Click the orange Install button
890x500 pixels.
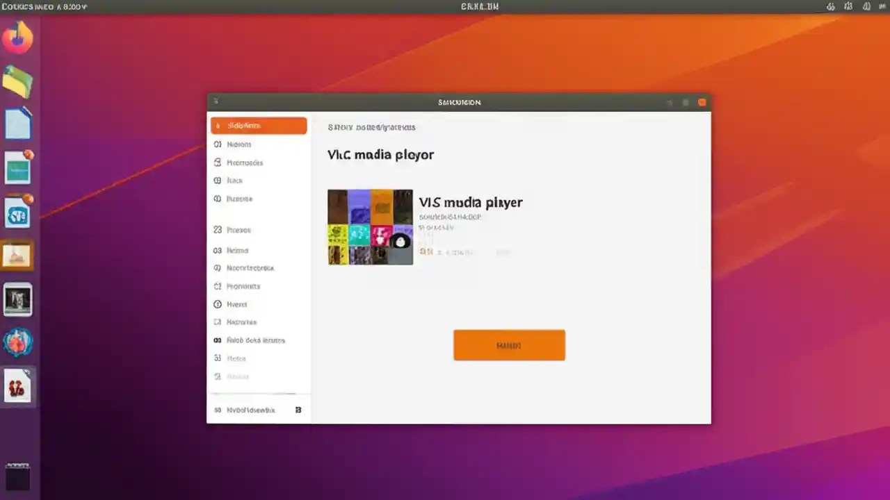click(x=509, y=345)
